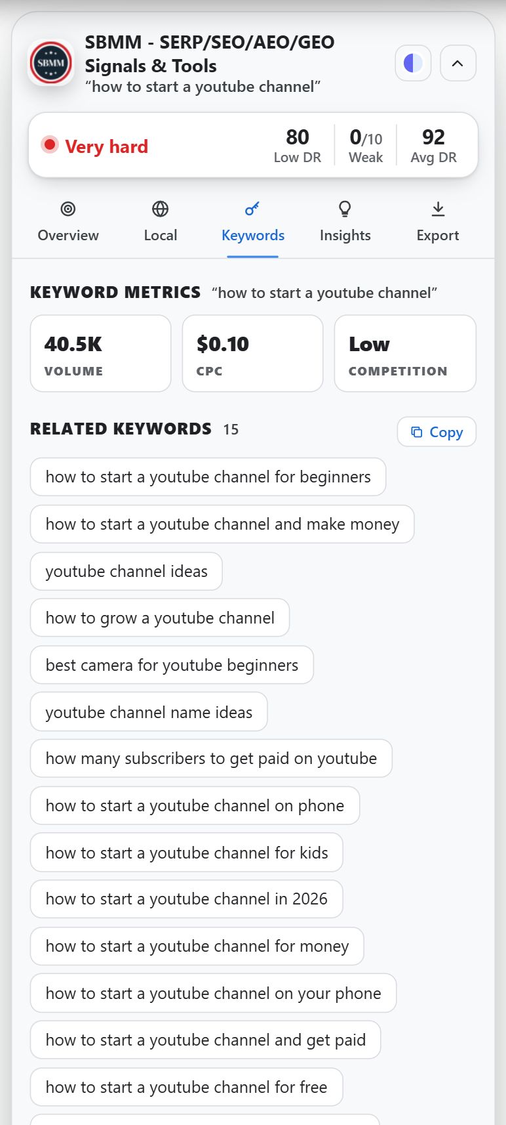Select the 'youtube channel ideas' keyword chip
506x1125 pixels.
126,571
